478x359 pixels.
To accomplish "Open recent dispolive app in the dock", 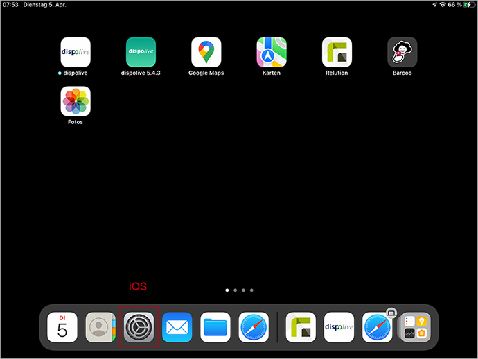I will pos(339,327).
